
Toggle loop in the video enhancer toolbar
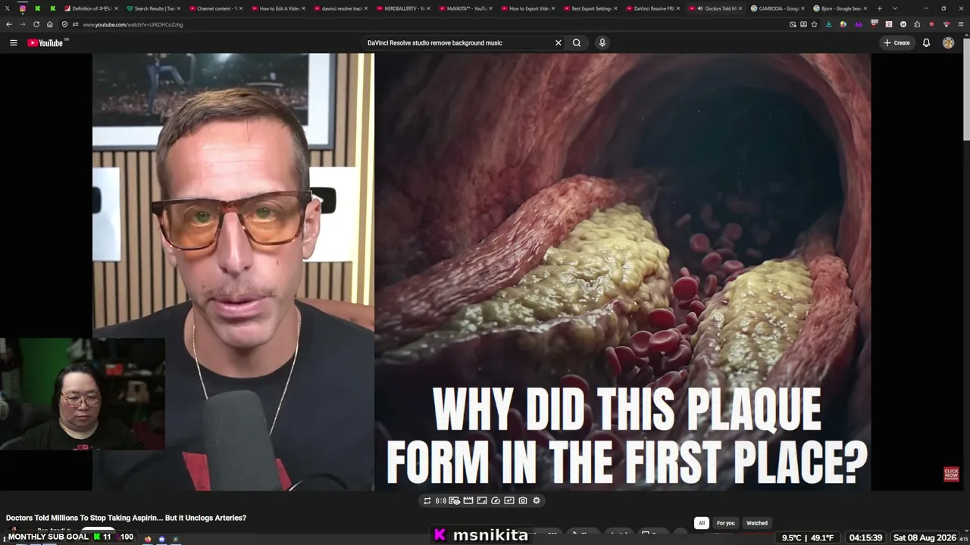click(427, 500)
